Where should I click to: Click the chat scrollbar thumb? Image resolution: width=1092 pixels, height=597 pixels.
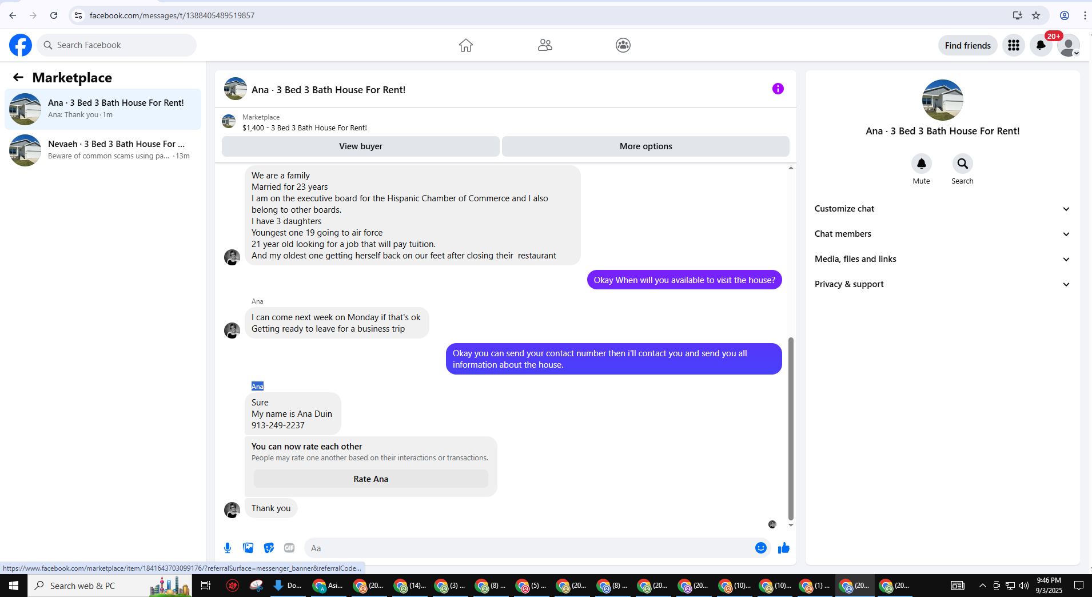click(x=791, y=428)
